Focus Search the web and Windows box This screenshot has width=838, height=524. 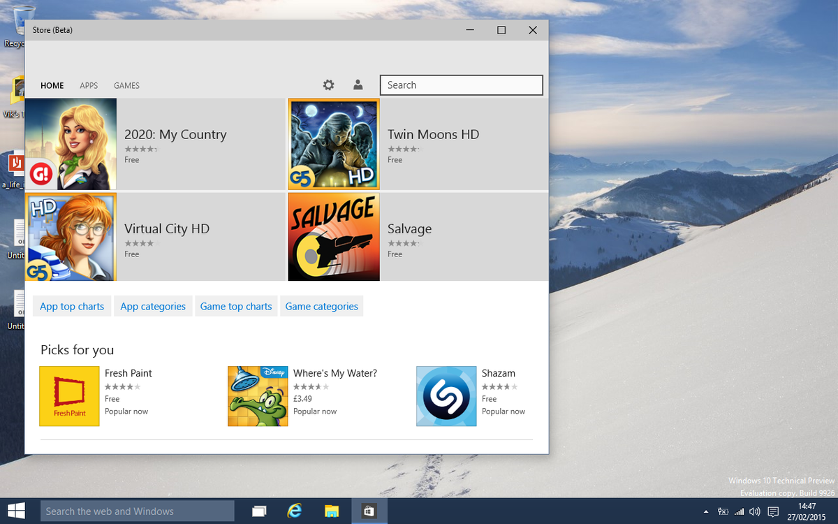138,511
